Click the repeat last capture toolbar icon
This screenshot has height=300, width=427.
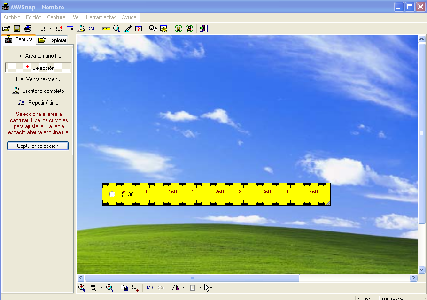pos(92,29)
